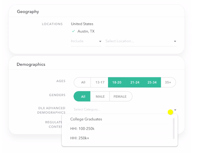
Task: Expand the Select Location dropdown arrow
Action: click(175, 41)
